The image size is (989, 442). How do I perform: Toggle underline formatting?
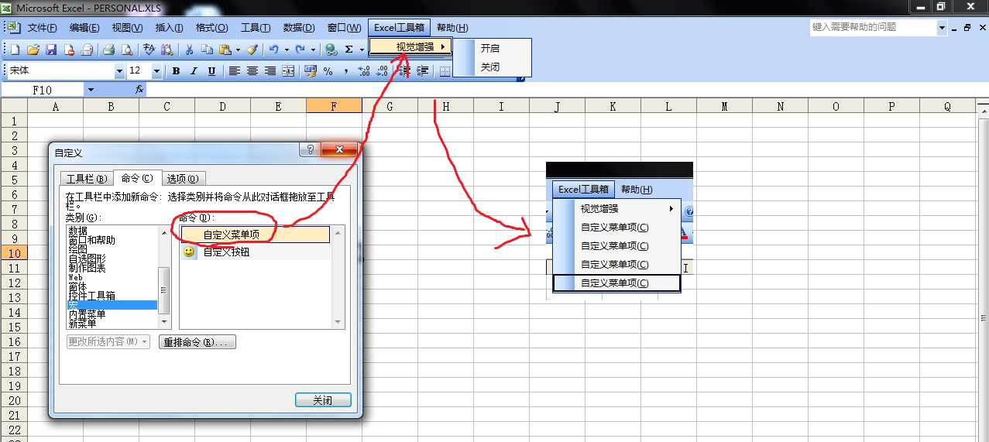211,71
